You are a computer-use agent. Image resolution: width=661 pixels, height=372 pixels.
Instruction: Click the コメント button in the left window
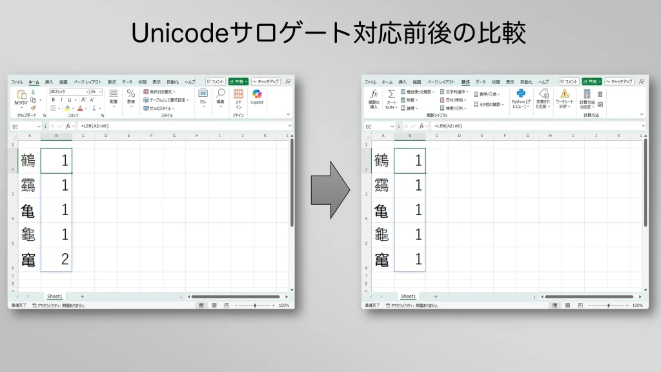(x=216, y=82)
